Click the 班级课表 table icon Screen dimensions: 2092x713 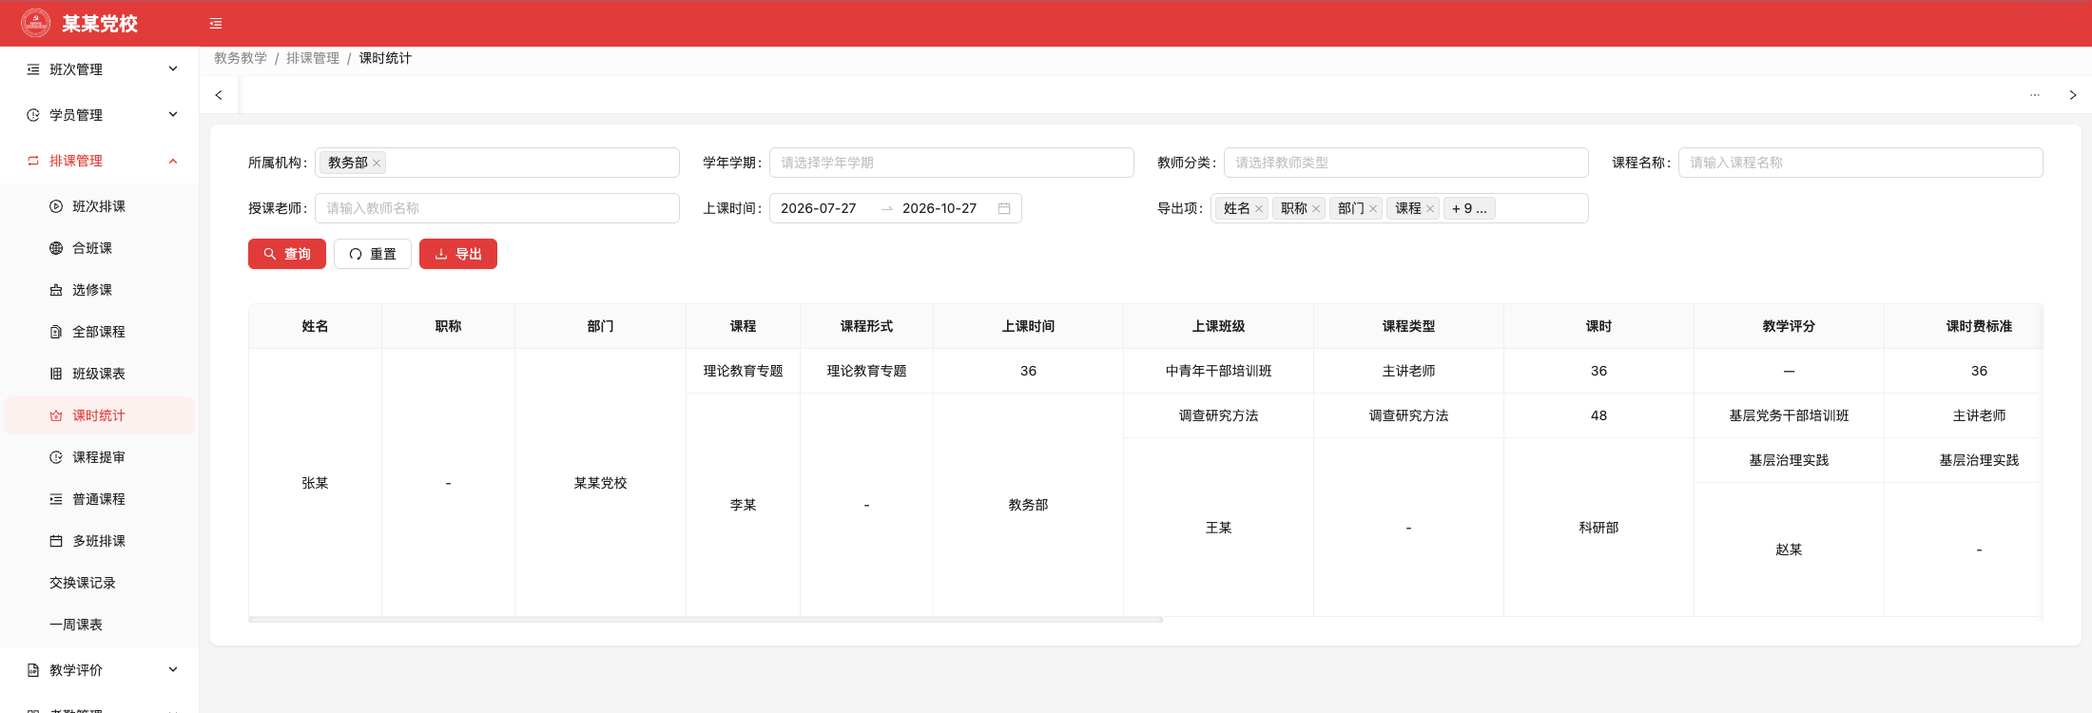56,374
